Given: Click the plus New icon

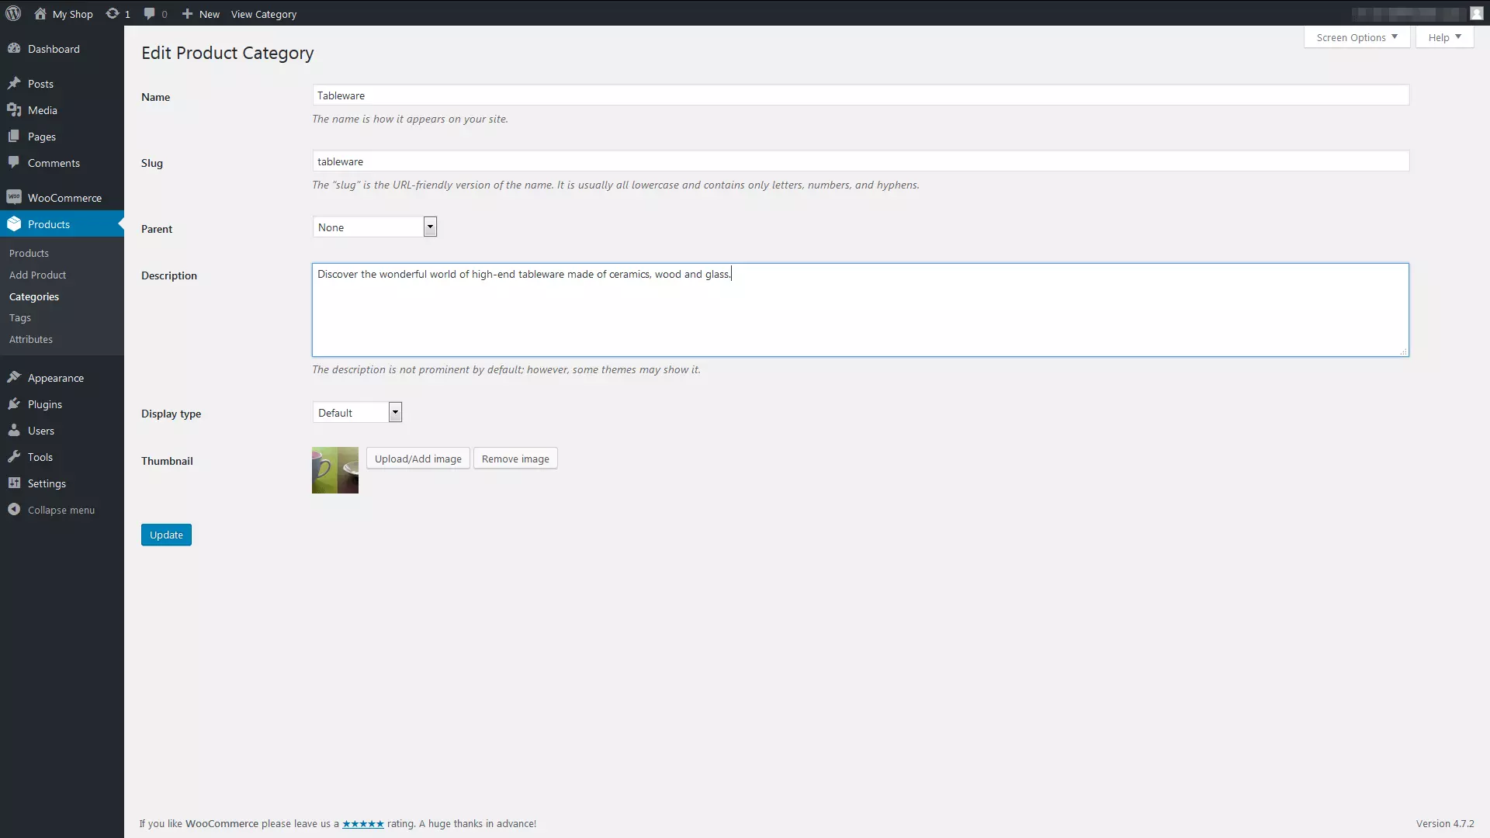Looking at the screenshot, I should [187, 13].
